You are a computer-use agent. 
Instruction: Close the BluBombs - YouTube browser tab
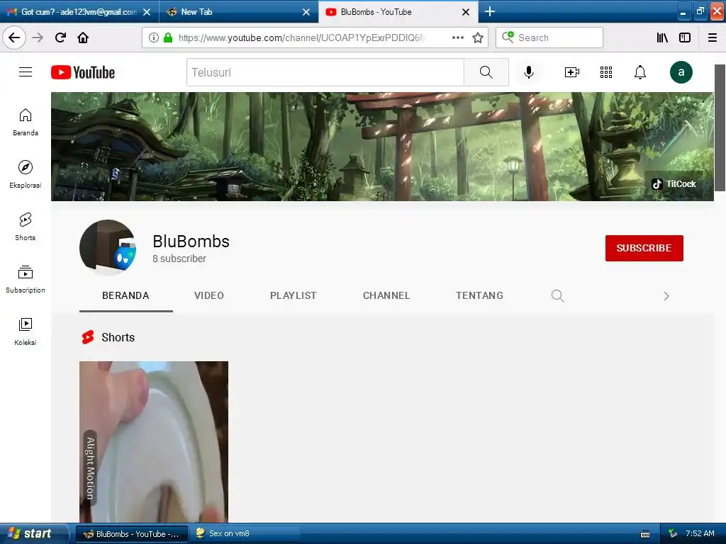[x=466, y=12]
